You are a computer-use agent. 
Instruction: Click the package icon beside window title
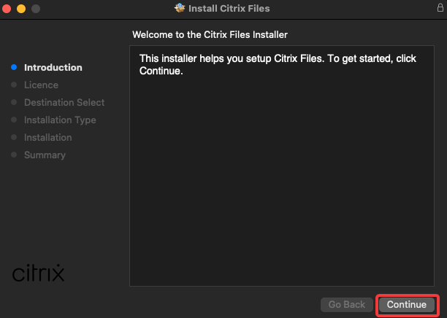(x=180, y=9)
